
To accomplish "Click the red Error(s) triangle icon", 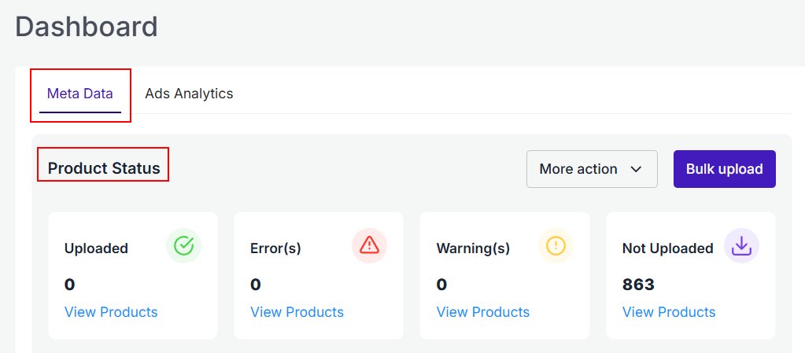I will (369, 246).
